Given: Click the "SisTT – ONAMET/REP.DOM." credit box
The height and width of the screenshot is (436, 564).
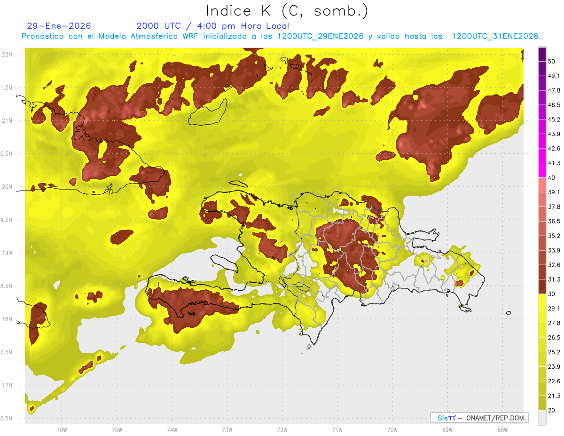Looking at the screenshot, I should pyautogui.click(x=479, y=418).
